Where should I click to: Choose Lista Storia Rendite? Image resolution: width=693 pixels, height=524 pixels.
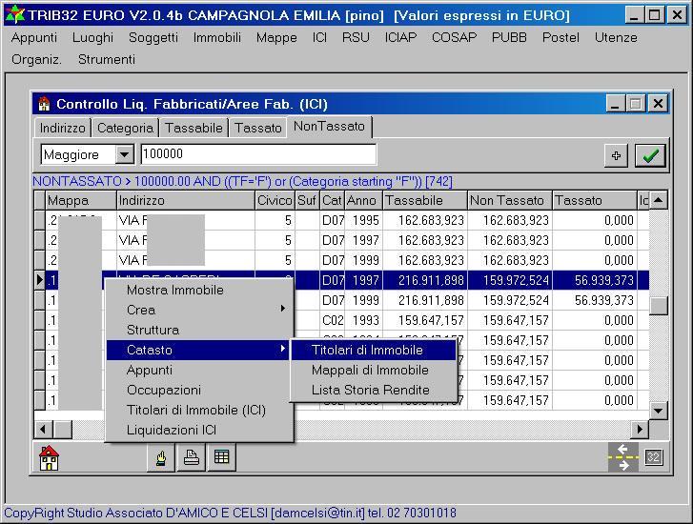(x=370, y=390)
